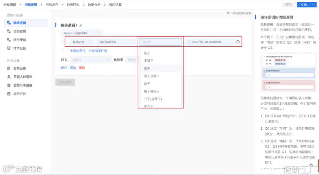The image size is (319, 175).
Task: Click the 跳转逻辑 example illustration thumbnail
Action: click(289, 72)
